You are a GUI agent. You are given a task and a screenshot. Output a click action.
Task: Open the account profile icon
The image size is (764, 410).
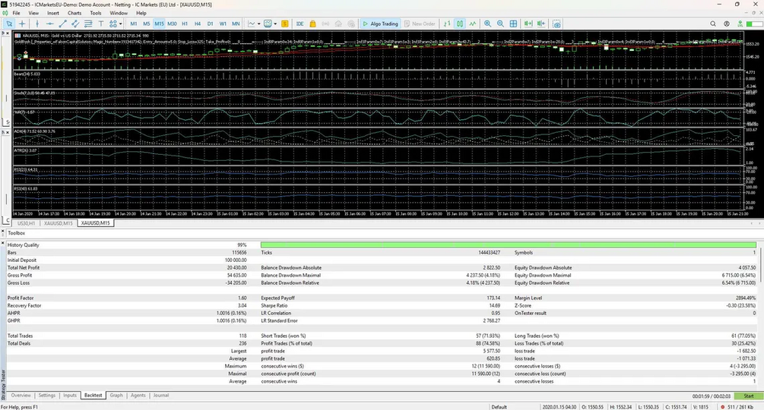pyautogui.click(x=727, y=24)
